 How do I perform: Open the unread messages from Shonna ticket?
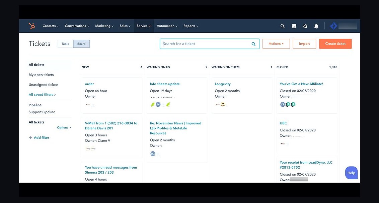click(x=111, y=170)
